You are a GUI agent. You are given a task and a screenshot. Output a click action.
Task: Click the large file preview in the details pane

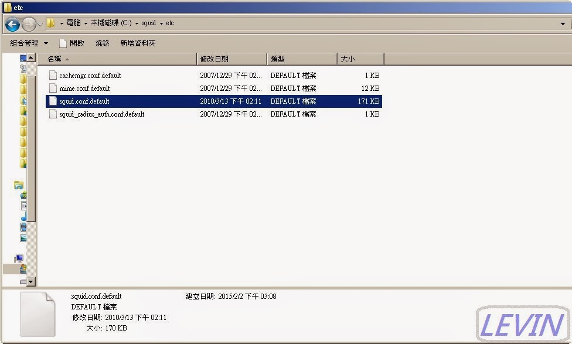point(38,314)
